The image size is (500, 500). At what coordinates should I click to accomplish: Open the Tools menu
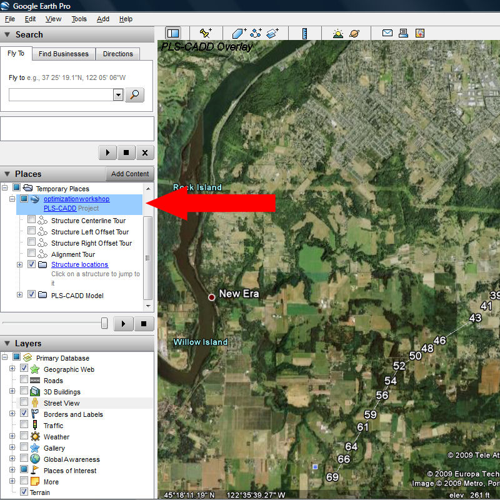[79, 19]
